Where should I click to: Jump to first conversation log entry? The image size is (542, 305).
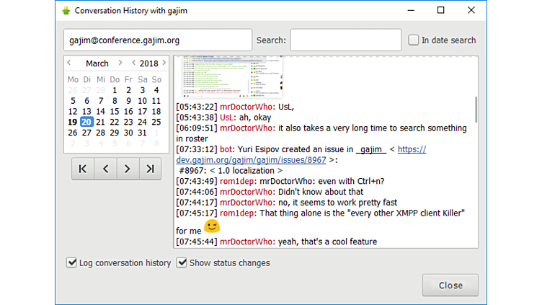[x=83, y=169]
